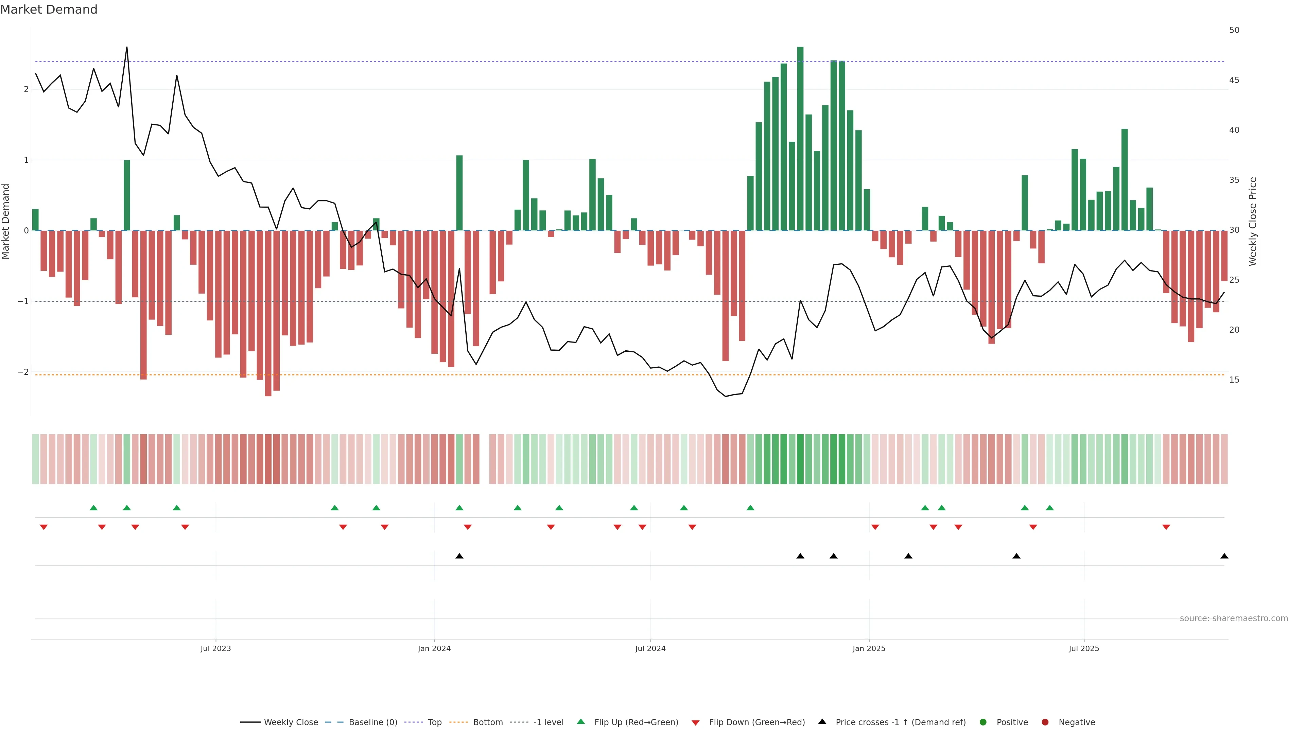Click the last red flip-down marker after Jul 2025
The width and height of the screenshot is (1305, 734).
tap(1166, 527)
